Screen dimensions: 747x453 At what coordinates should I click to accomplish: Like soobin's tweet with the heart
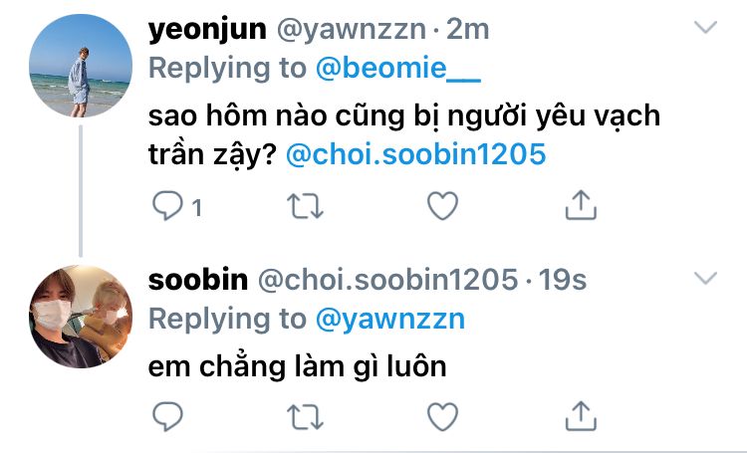pyautogui.click(x=442, y=416)
